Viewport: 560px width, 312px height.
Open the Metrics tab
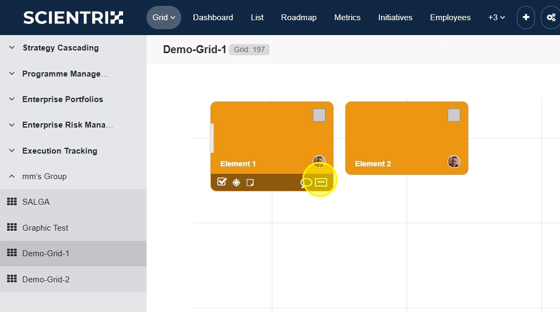pos(347,18)
